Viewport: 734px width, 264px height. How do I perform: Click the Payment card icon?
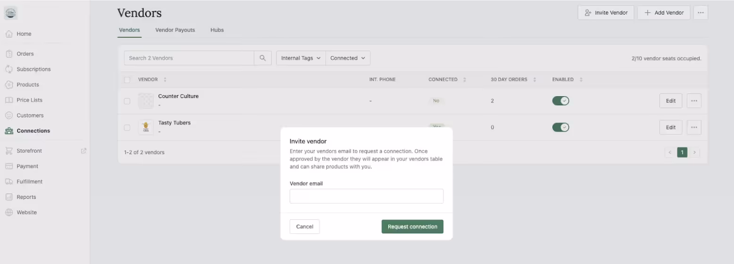[9, 166]
